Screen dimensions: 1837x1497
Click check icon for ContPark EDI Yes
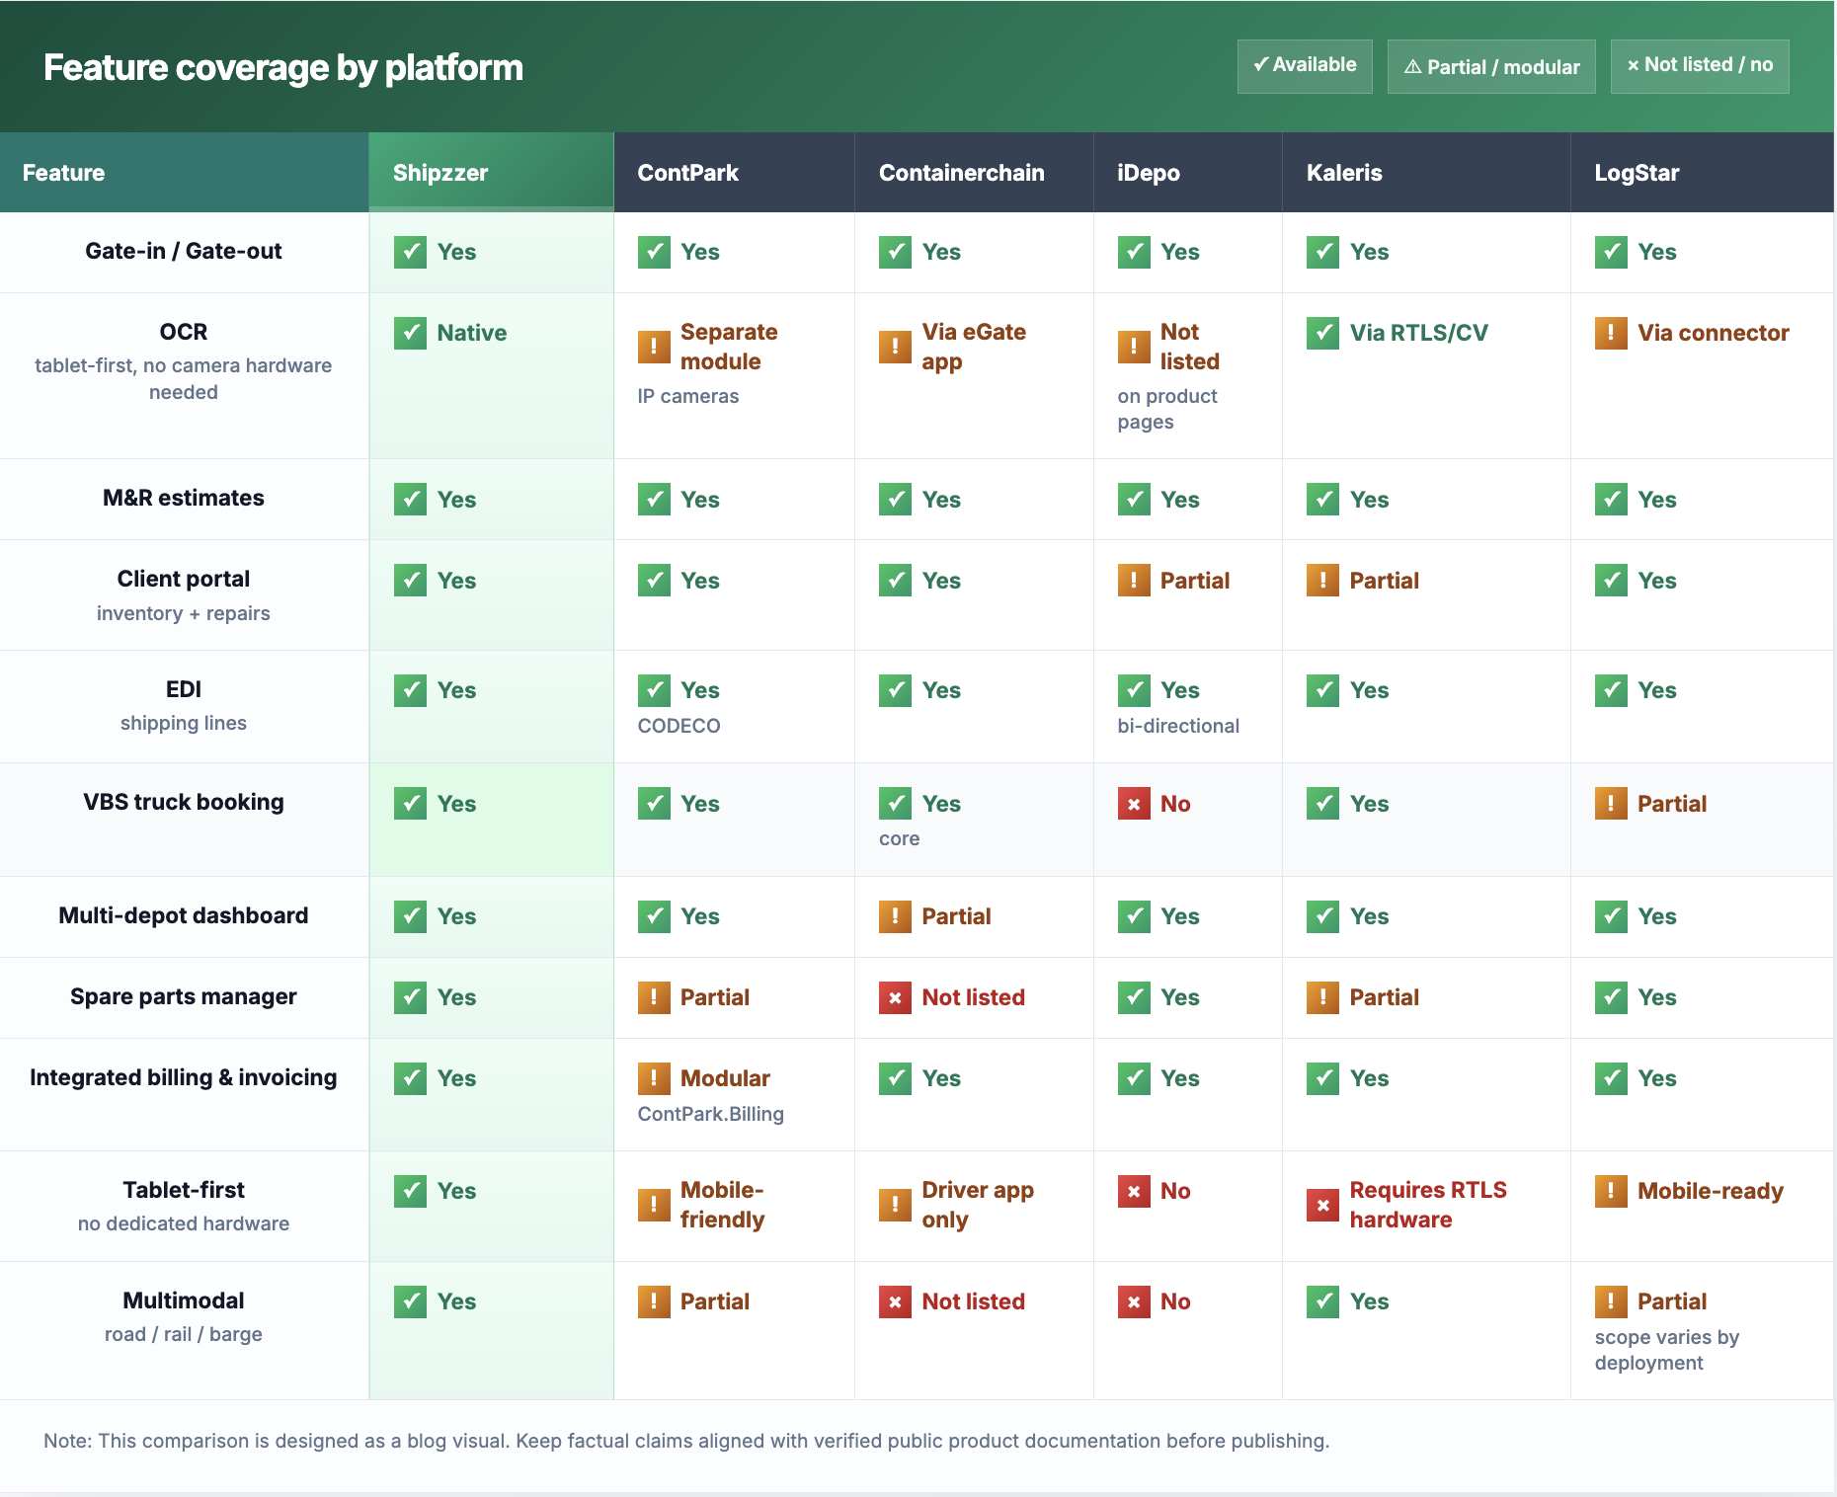[654, 690]
